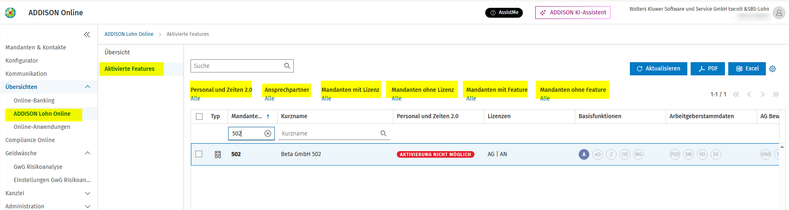Click the blue A feature badge
The image size is (789, 210).
pos(584,154)
